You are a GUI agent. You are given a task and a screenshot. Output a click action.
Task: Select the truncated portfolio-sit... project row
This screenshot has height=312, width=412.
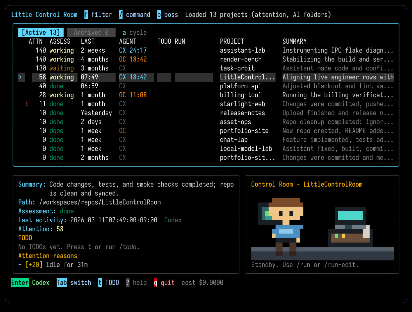pyautogui.click(x=206, y=157)
